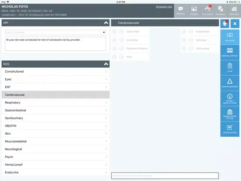Mark Syncope as positive
This screenshot has width=241, height=181.
click(x=184, y=40)
